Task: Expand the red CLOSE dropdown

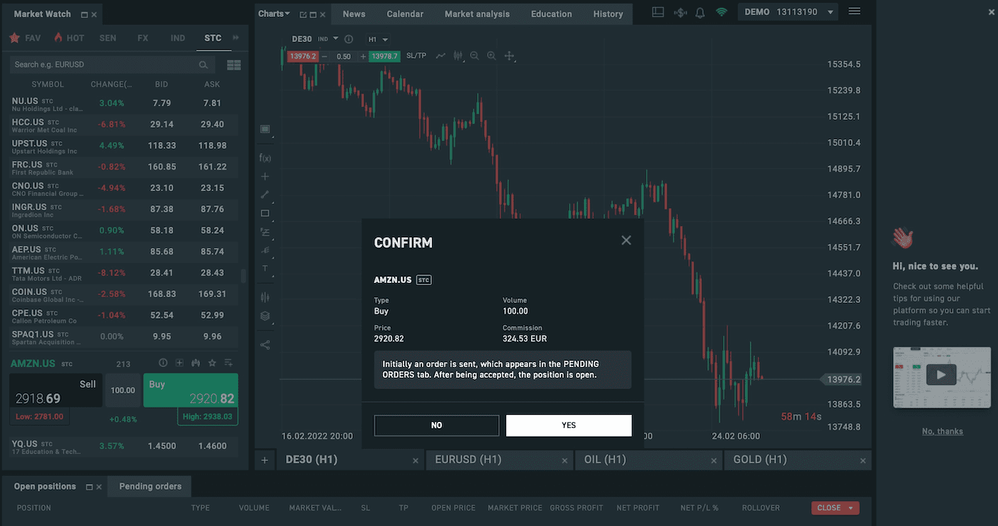Action: coord(850,508)
